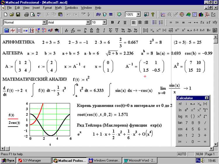
Task: Open the Graph palette toolbar icon
Action: pyautogui.click(x=13, y=30)
